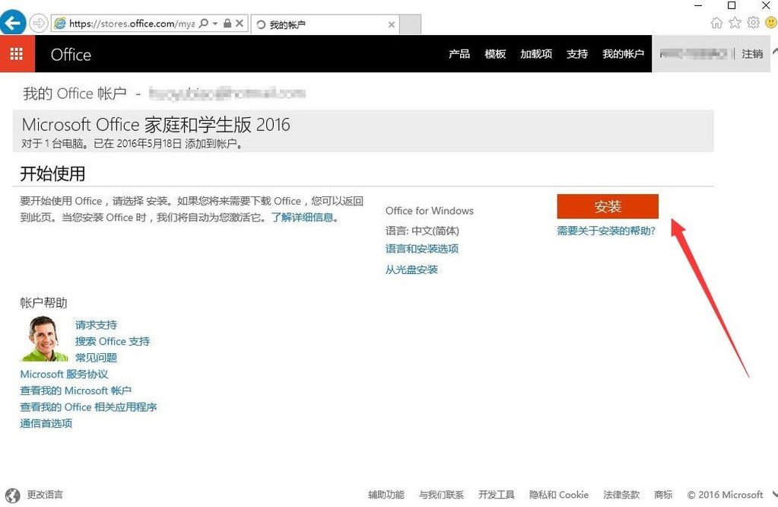The width and height of the screenshot is (778, 507).
Task: Click the orange 安装 button
Action: coord(608,206)
